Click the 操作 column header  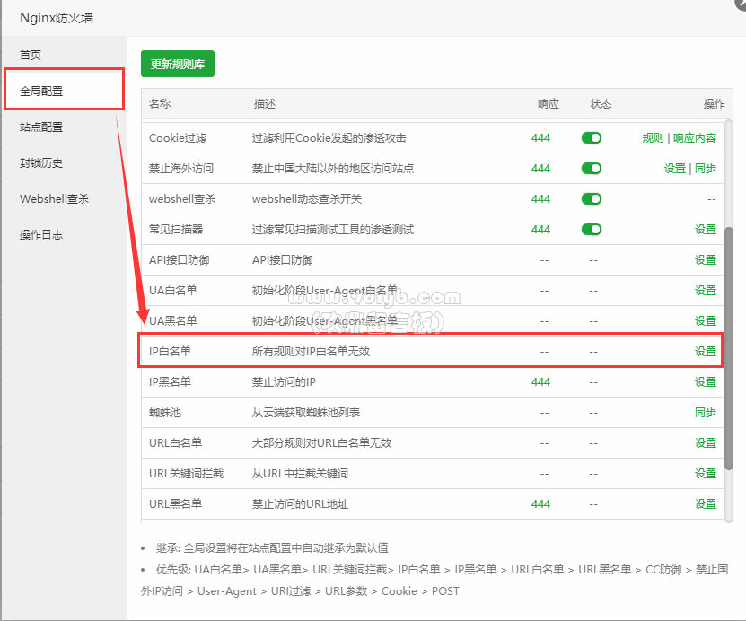pyautogui.click(x=715, y=104)
